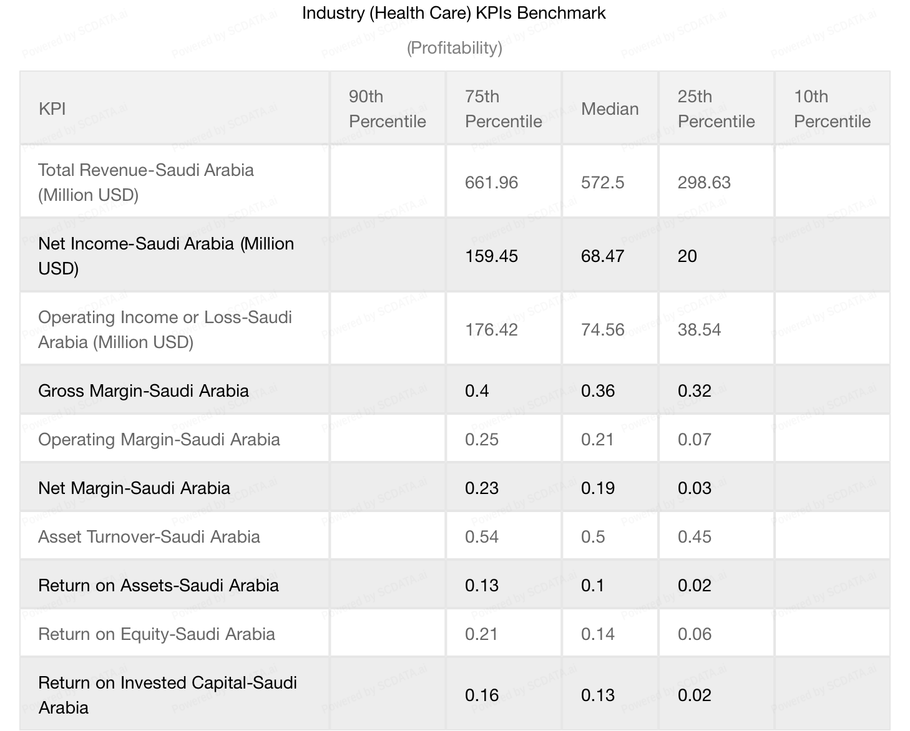
Task: Click the 75th Percentile column header
Action: coord(503,109)
